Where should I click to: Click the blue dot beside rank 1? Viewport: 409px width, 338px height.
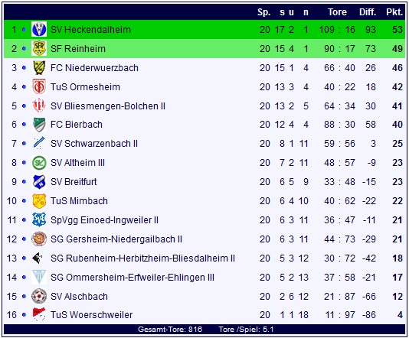click(24, 29)
